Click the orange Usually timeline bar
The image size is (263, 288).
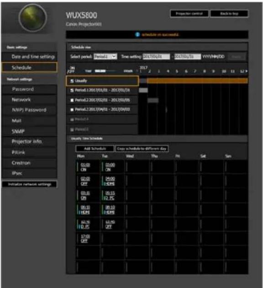pyautogui.click(x=197, y=81)
